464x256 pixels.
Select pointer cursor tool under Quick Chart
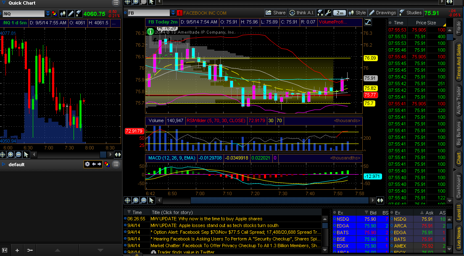click(x=26, y=154)
